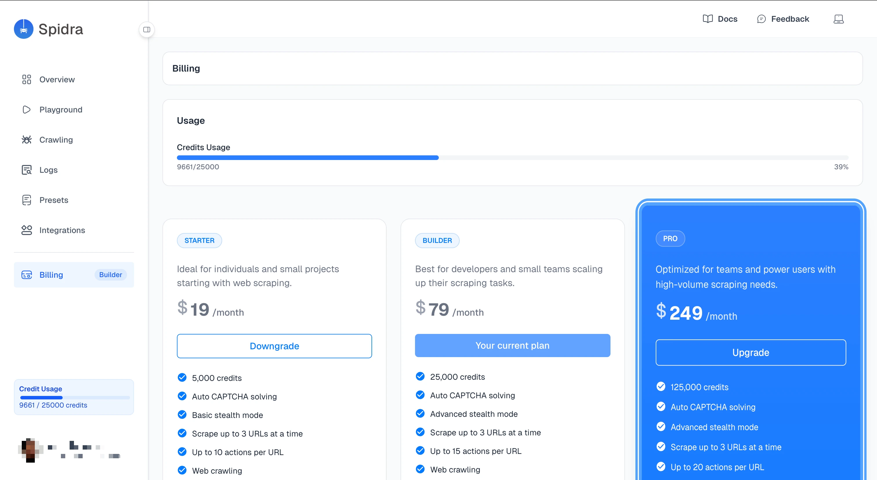
Task: Select the Presets document icon
Action: [27, 200]
